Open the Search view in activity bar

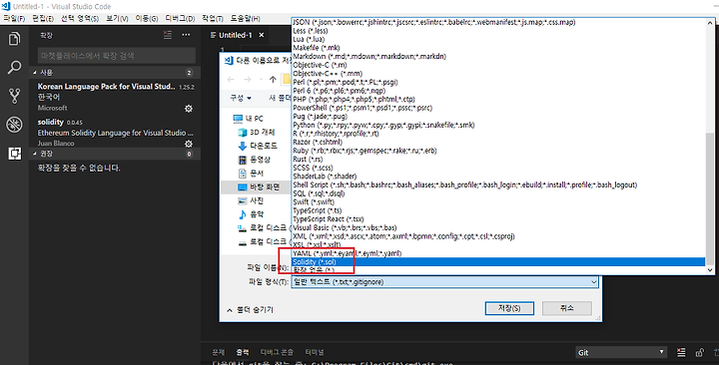14,68
